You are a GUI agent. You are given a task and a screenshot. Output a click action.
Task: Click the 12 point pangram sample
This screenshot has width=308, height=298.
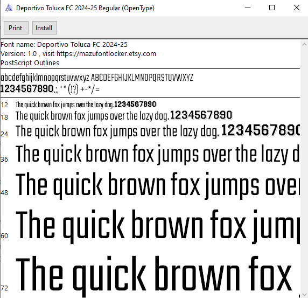tap(86, 105)
